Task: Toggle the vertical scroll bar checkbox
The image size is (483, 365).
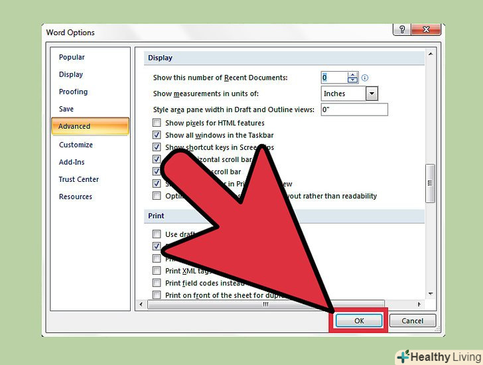Action: pos(157,171)
